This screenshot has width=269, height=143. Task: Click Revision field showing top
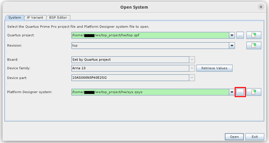pyautogui.click(x=150, y=46)
